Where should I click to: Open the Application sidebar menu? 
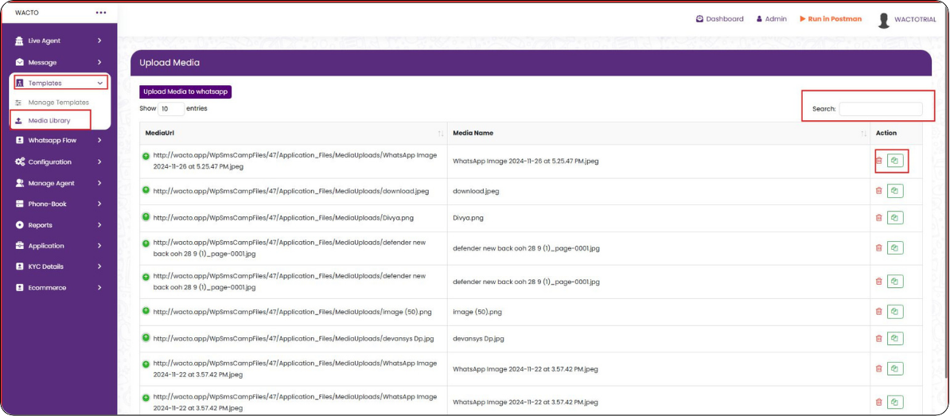click(59, 246)
